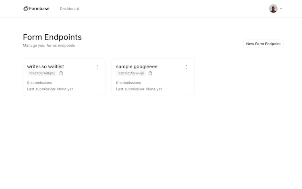Click the Manage your forms endpoints subtitle
Screen dimensions: 302x189
point(49,46)
